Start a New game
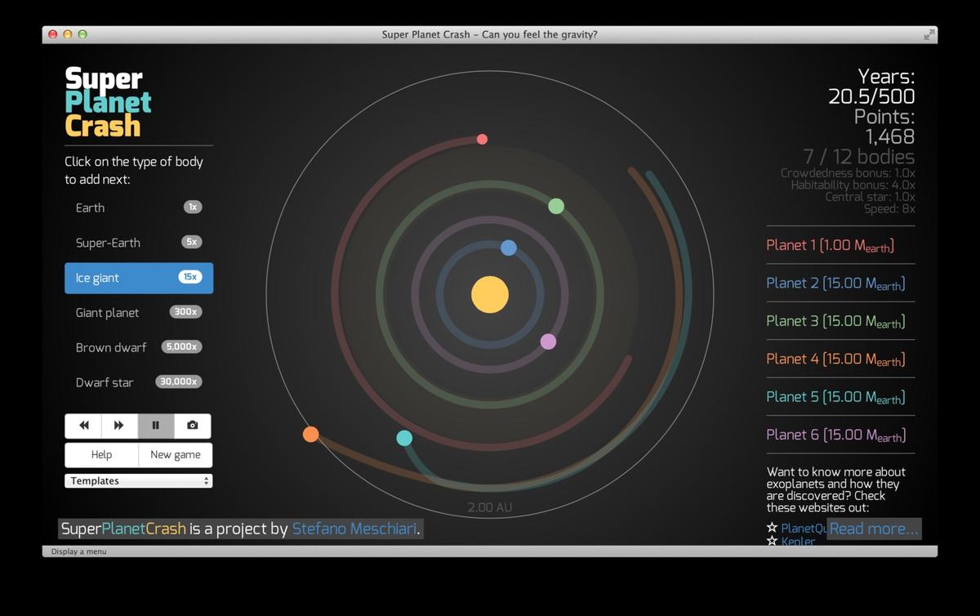Screen dimensions: 980x616 175,454
